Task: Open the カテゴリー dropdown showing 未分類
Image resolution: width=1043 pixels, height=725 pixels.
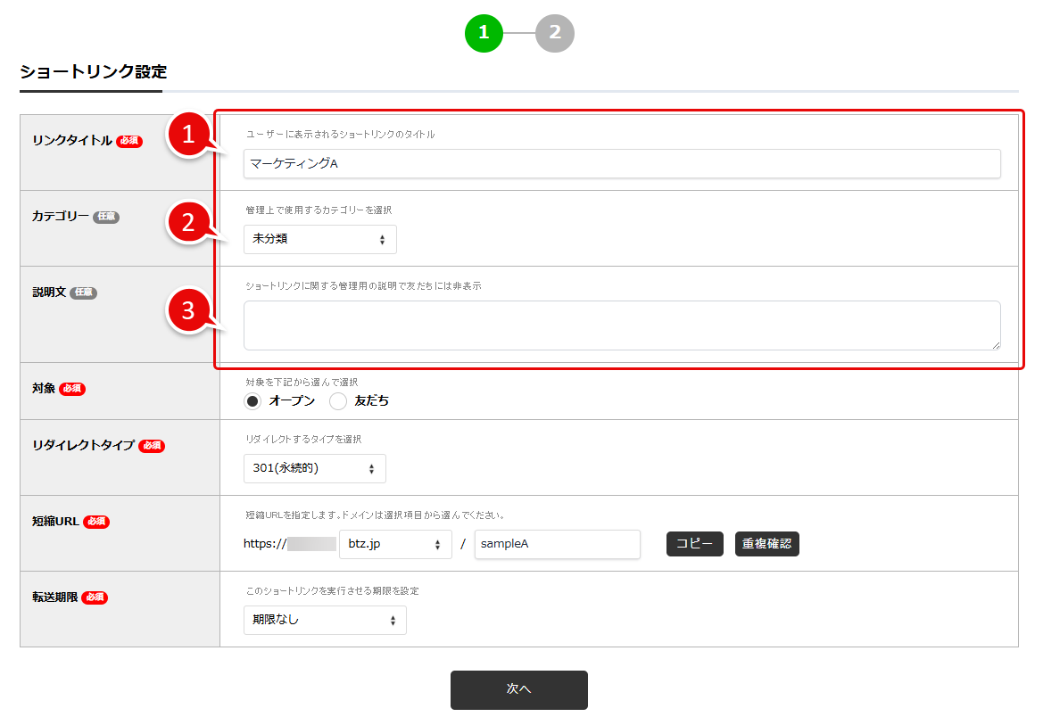Action: tap(319, 239)
